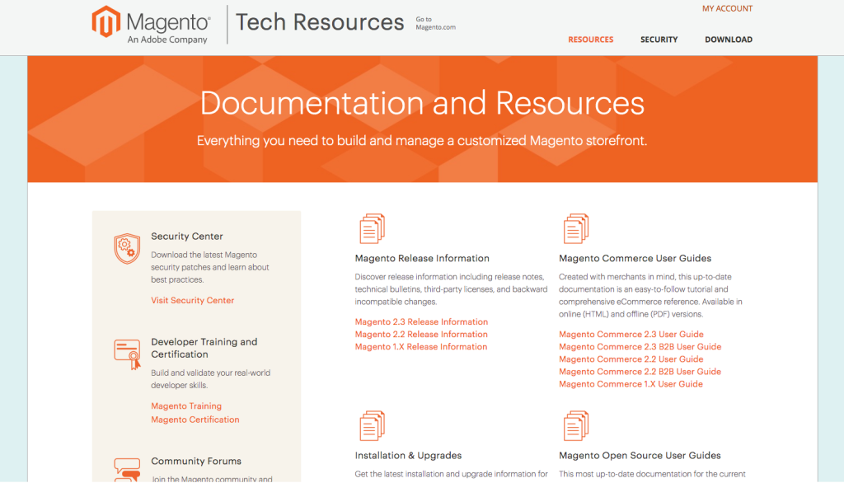Open the Visit Security Center link
This screenshot has width=844, height=483.
click(192, 301)
